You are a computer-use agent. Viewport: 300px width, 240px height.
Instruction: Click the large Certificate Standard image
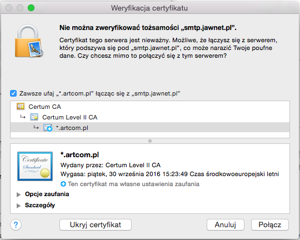(x=35, y=166)
